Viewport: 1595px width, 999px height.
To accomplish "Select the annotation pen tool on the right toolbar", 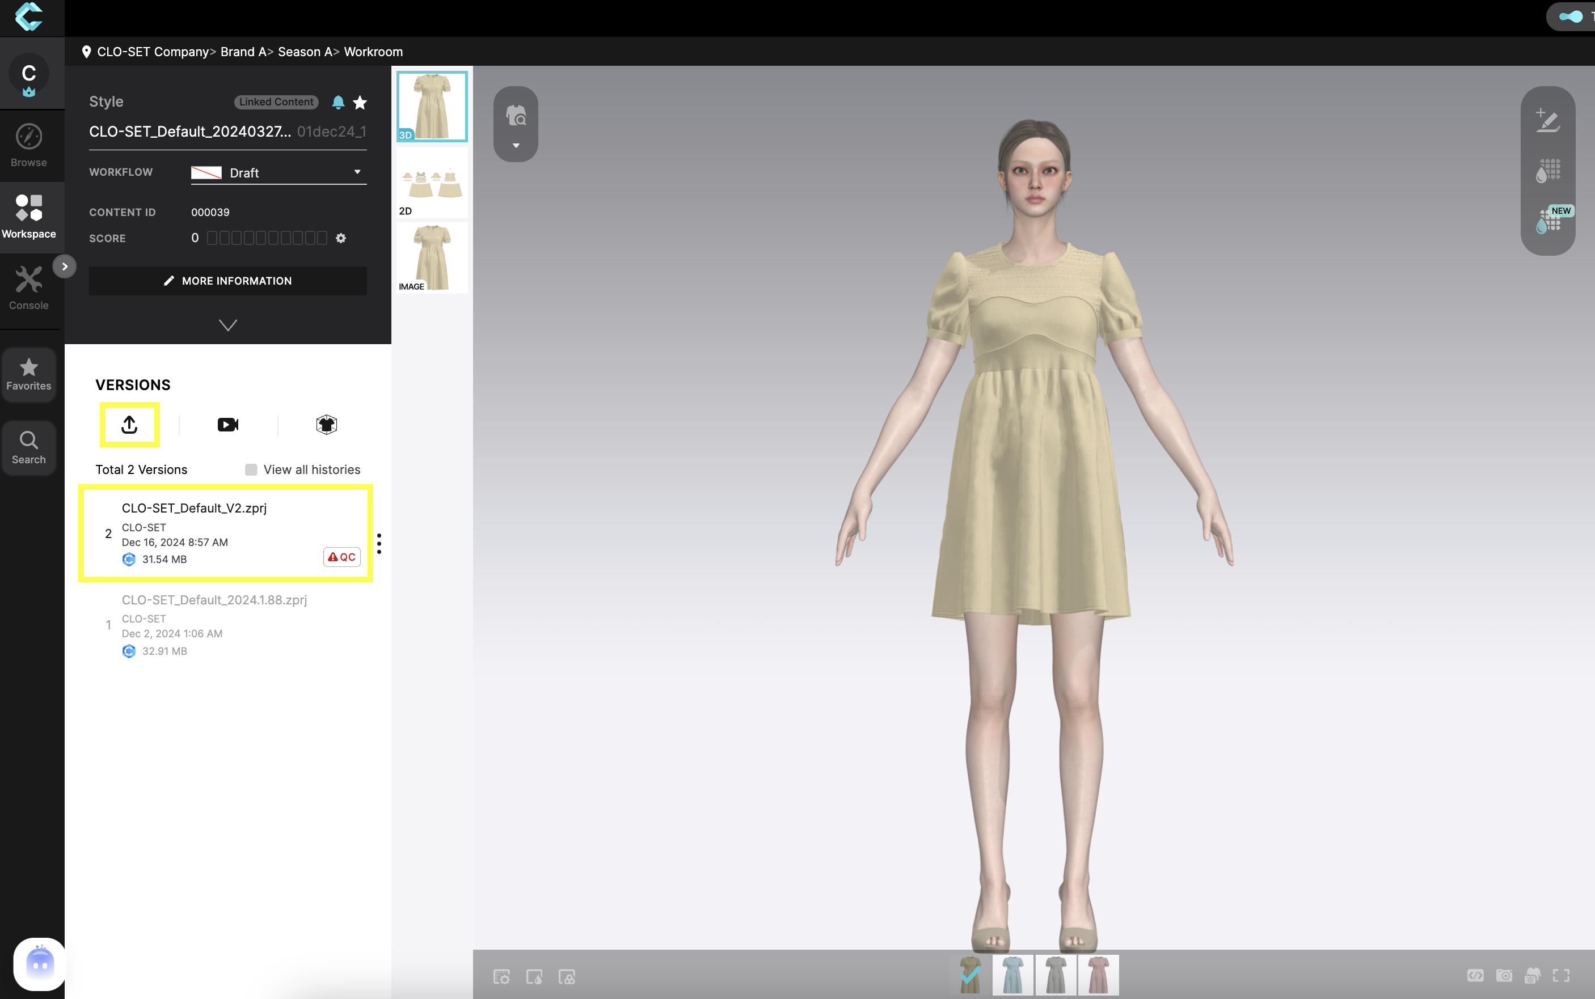I will tap(1548, 121).
